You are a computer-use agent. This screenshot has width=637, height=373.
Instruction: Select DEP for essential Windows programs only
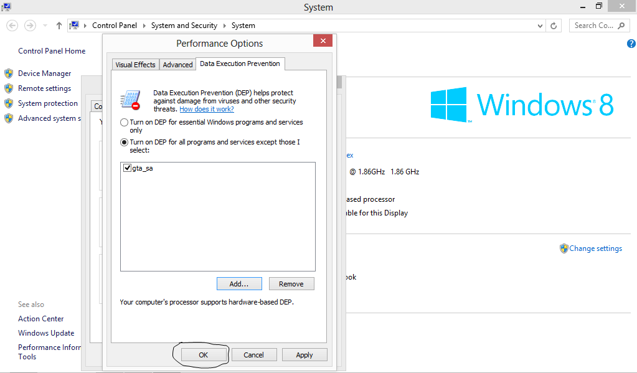[x=125, y=122]
